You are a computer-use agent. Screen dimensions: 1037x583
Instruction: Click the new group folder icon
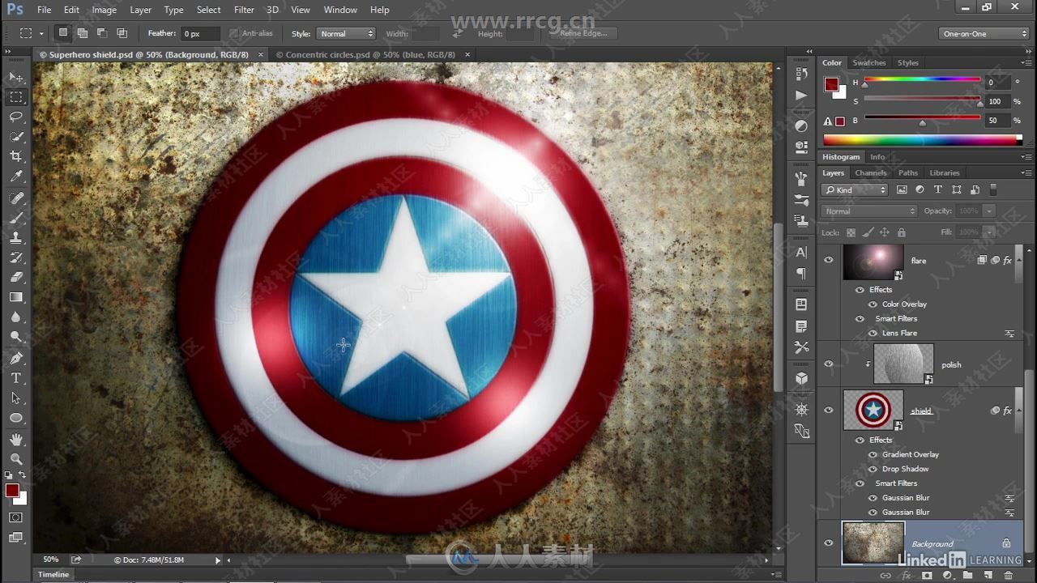[x=968, y=576]
